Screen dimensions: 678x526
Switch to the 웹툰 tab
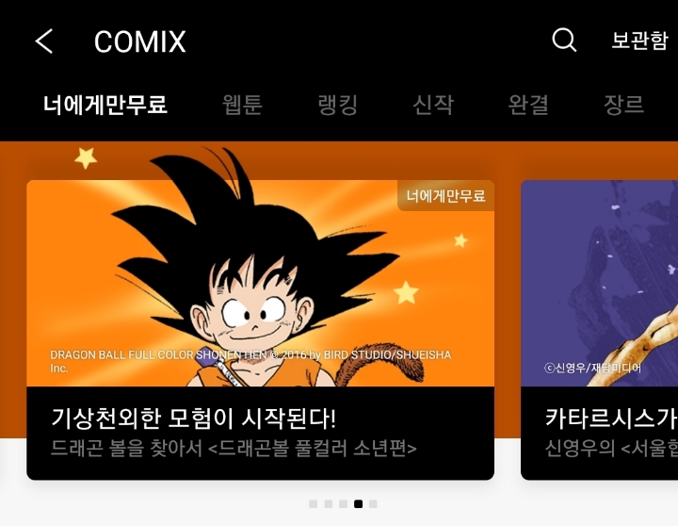pyautogui.click(x=242, y=105)
